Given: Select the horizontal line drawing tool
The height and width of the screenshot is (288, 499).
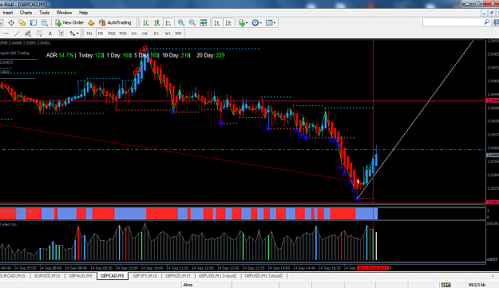Looking at the screenshot, I should [x=6, y=34].
